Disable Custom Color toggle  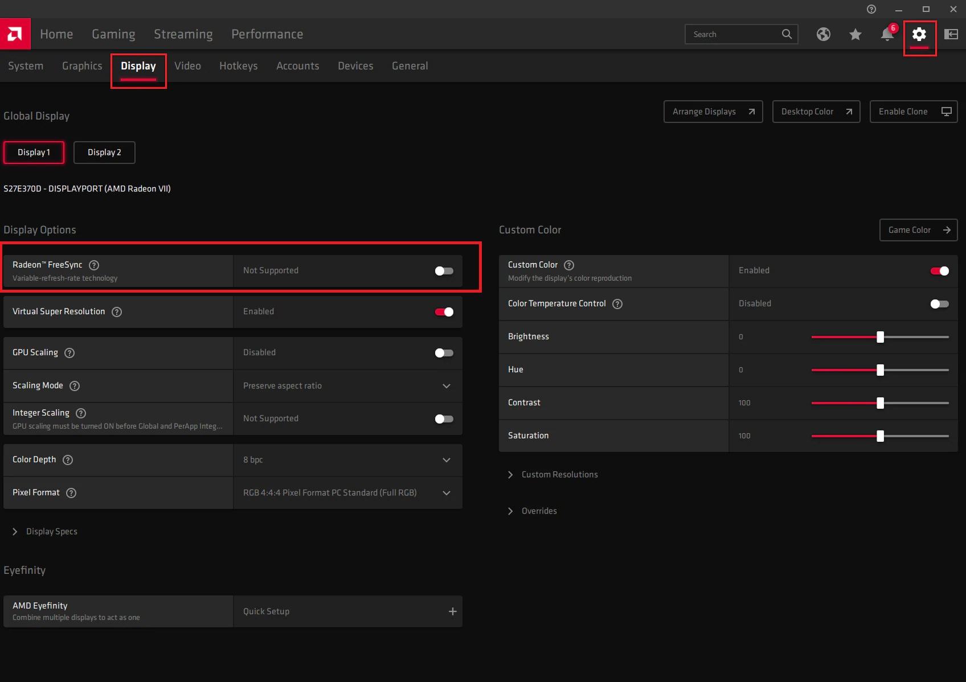[x=940, y=271]
